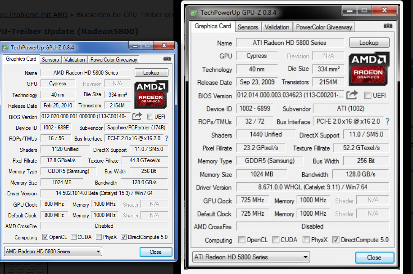This screenshot has height=274, width=413.
Task: Minimize the left GPU-Z window
Action: coord(135,46)
